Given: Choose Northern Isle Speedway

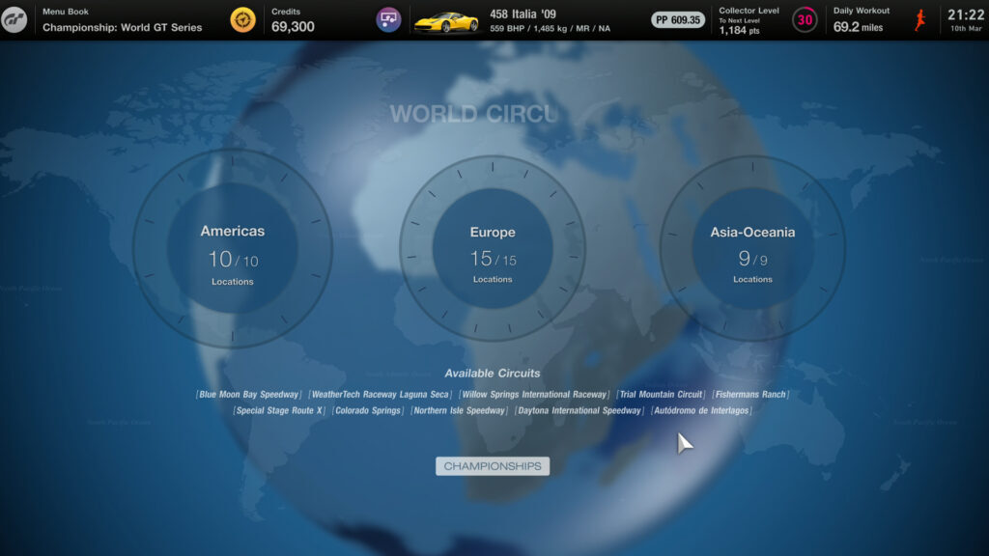Looking at the screenshot, I should (x=459, y=410).
